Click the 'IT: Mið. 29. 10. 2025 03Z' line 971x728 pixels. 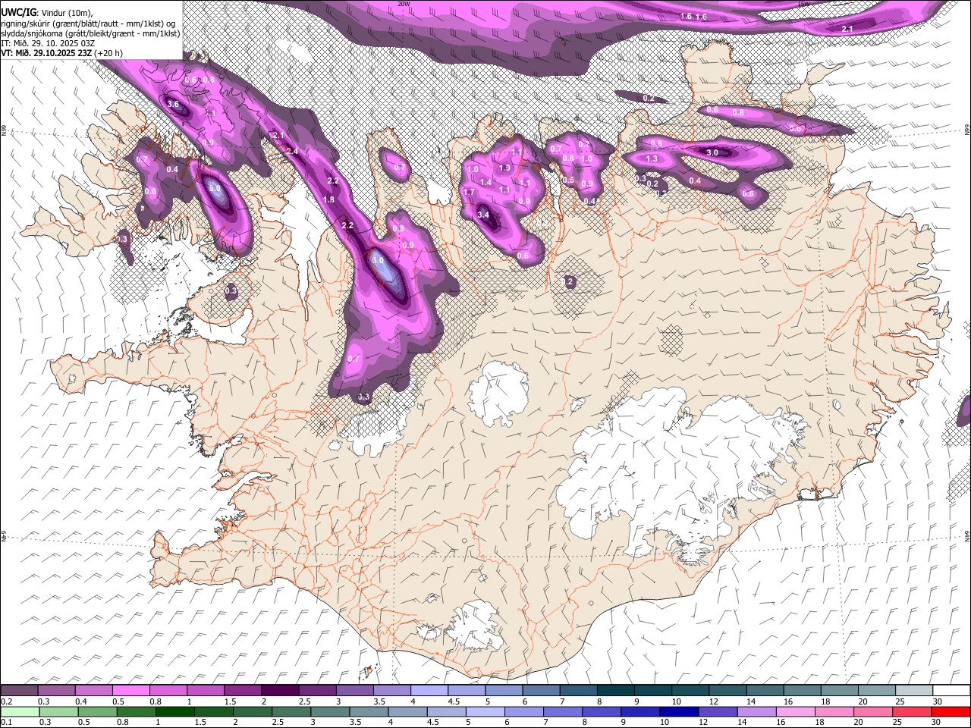click(47, 43)
